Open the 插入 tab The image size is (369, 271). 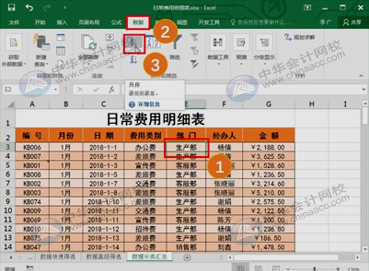(62, 23)
